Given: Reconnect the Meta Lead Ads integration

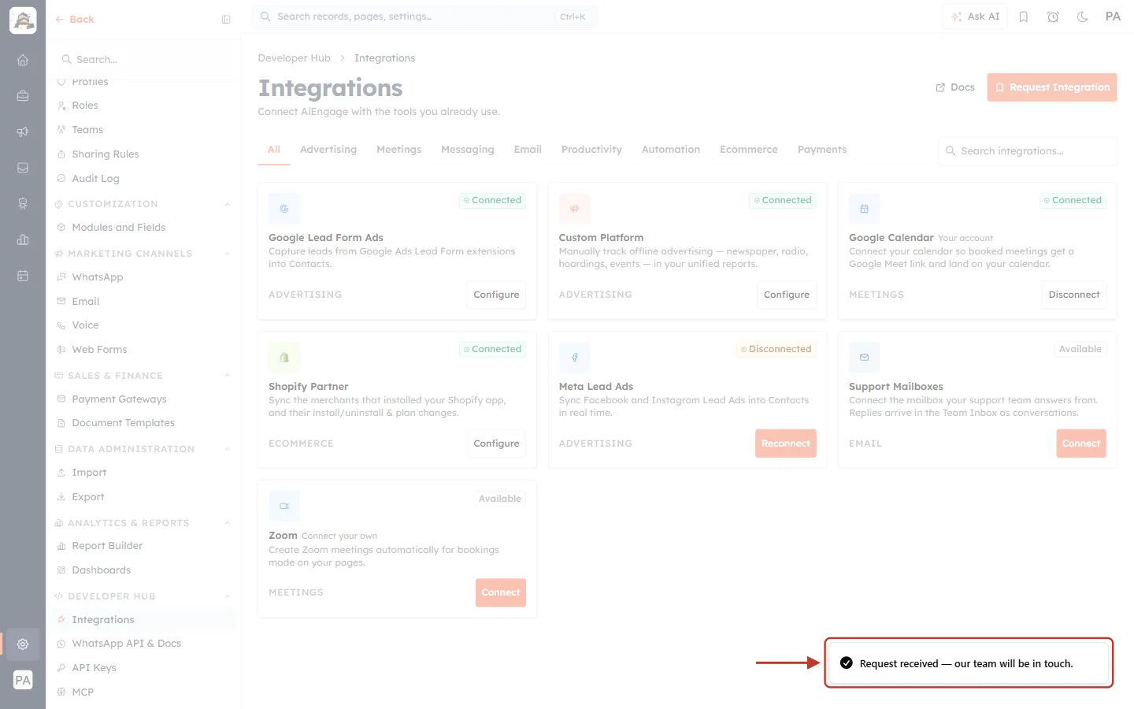Looking at the screenshot, I should [x=786, y=444].
